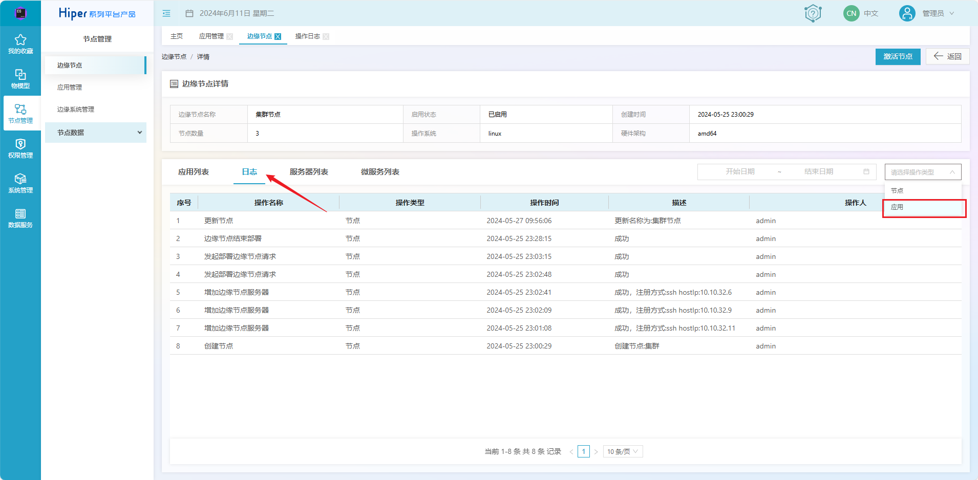
Task: Click the 已启用 status value
Action: coord(497,115)
